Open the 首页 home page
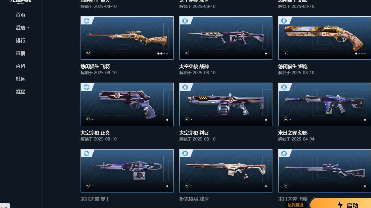This screenshot has height=208, width=371. 21,15
